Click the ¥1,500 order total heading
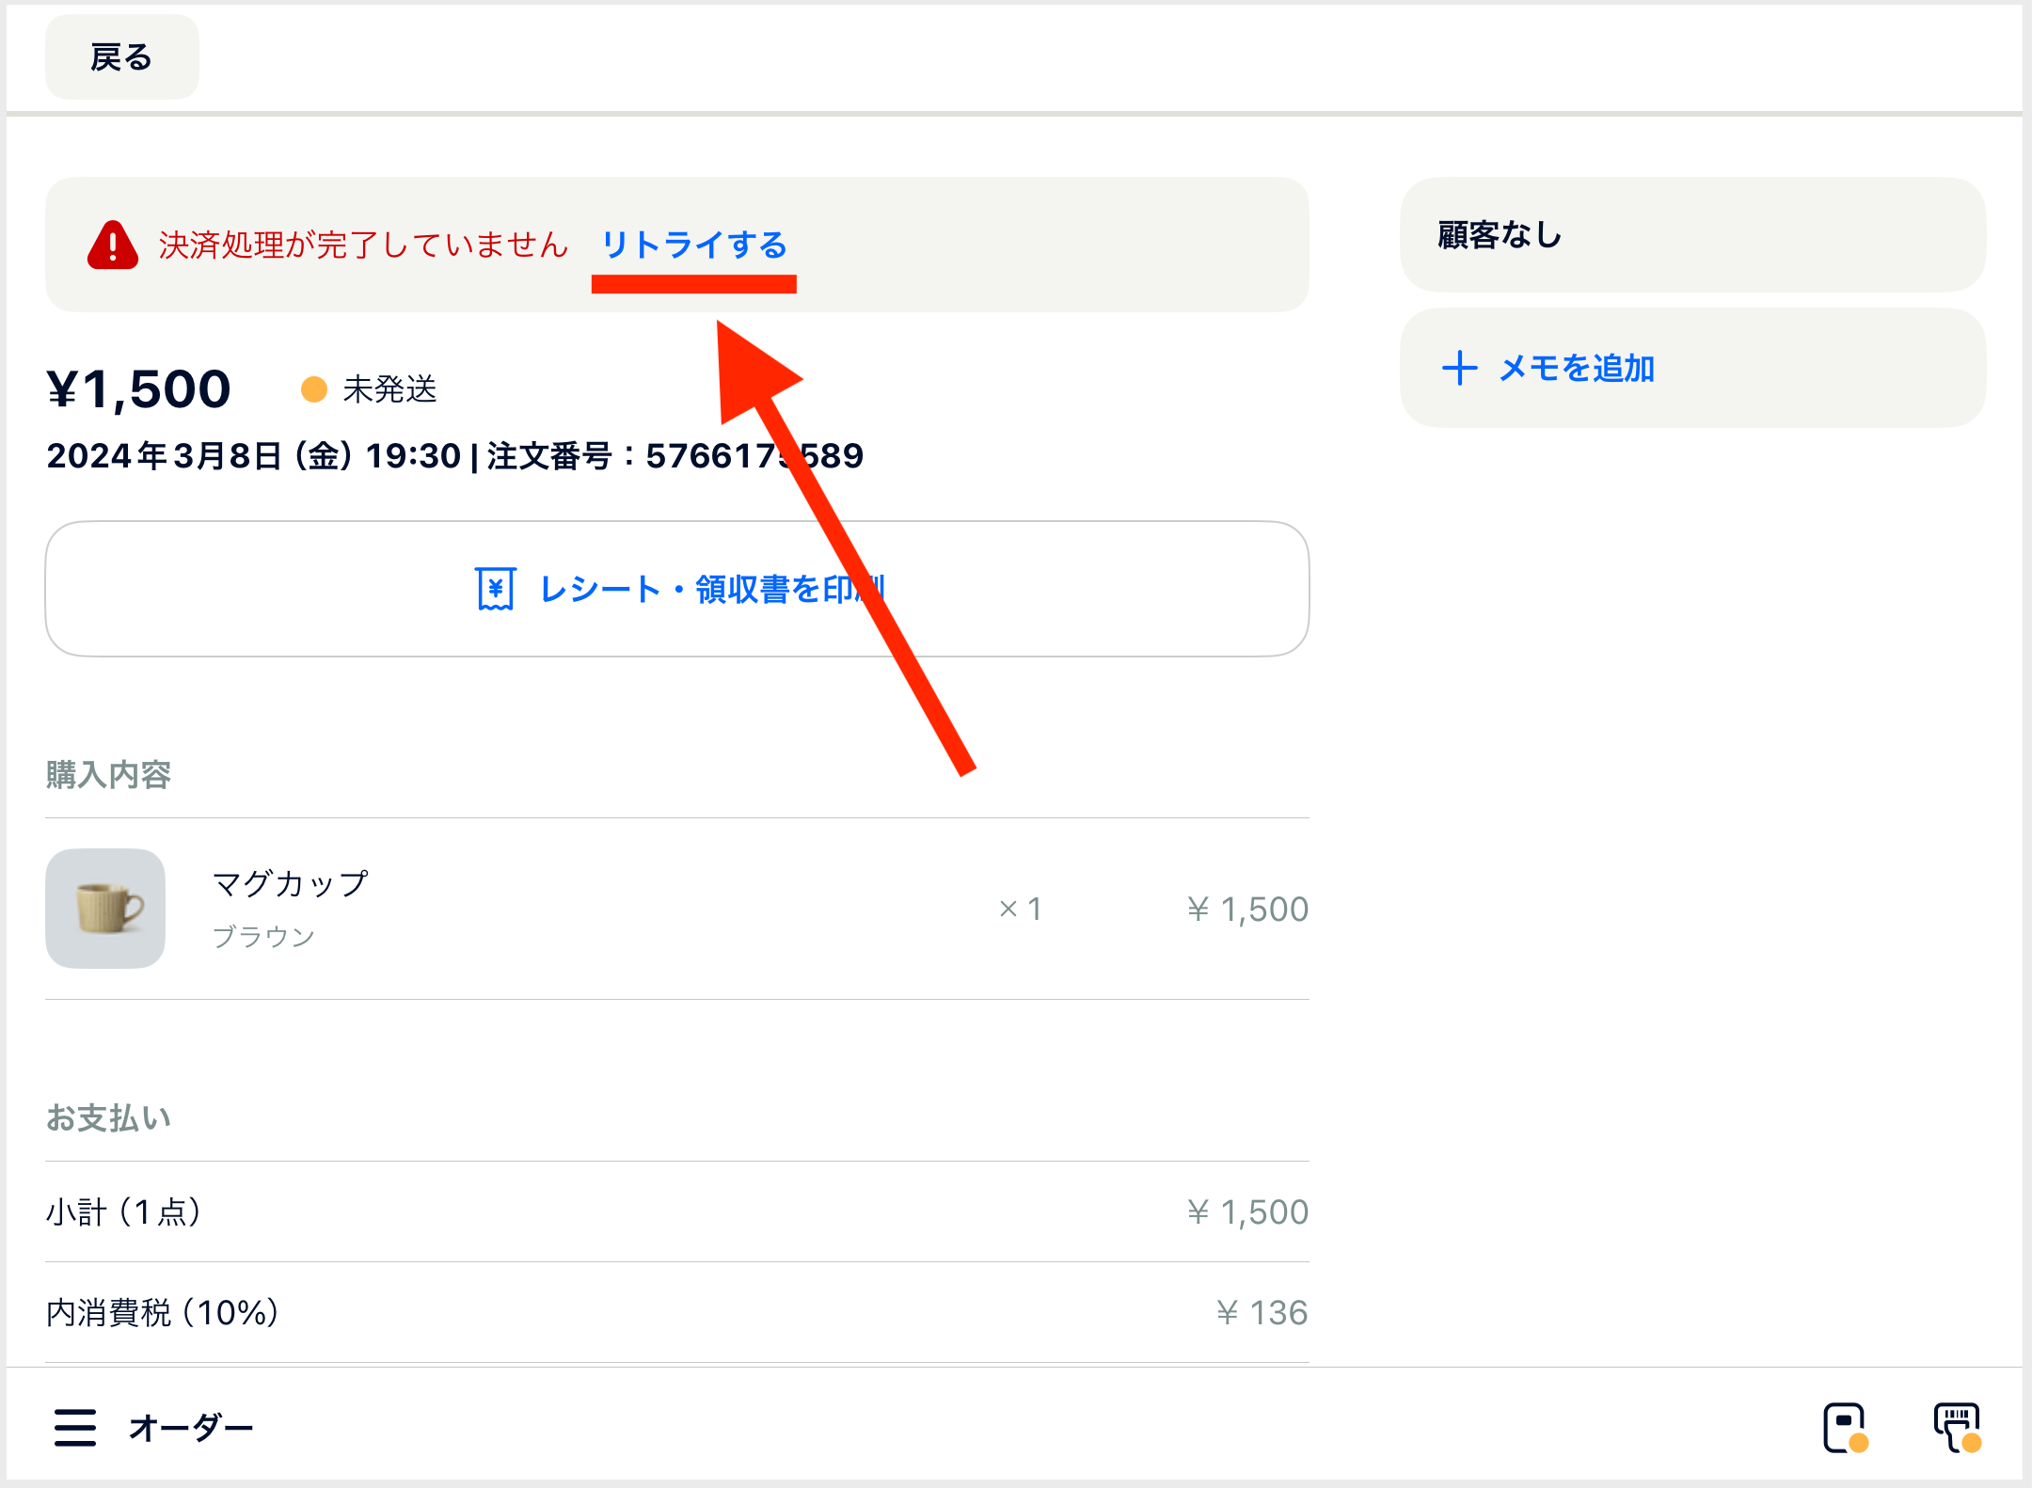 point(138,388)
